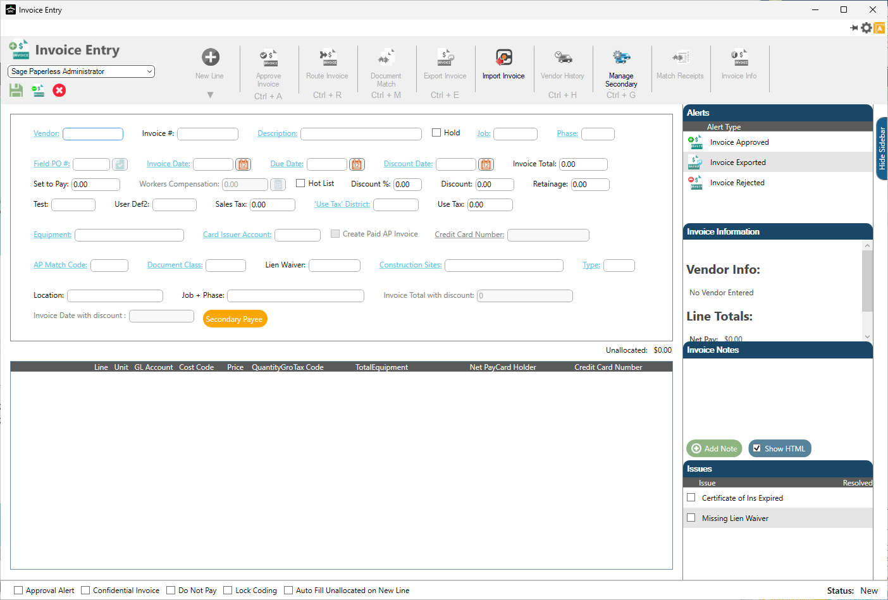This screenshot has height=600, width=888.
Task: Check the Approval Alert option
Action: click(x=18, y=591)
